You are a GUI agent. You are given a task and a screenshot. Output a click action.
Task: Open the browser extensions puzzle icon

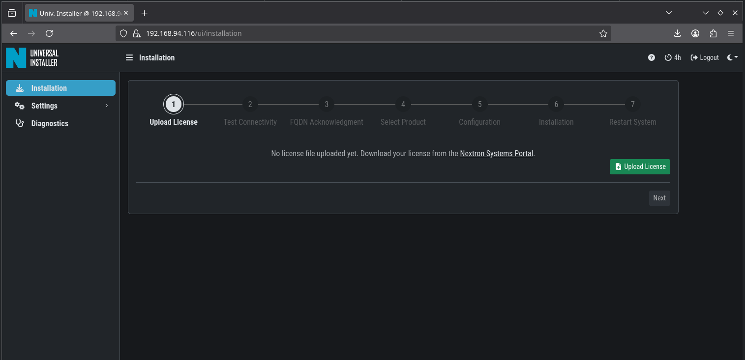pyautogui.click(x=713, y=33)
